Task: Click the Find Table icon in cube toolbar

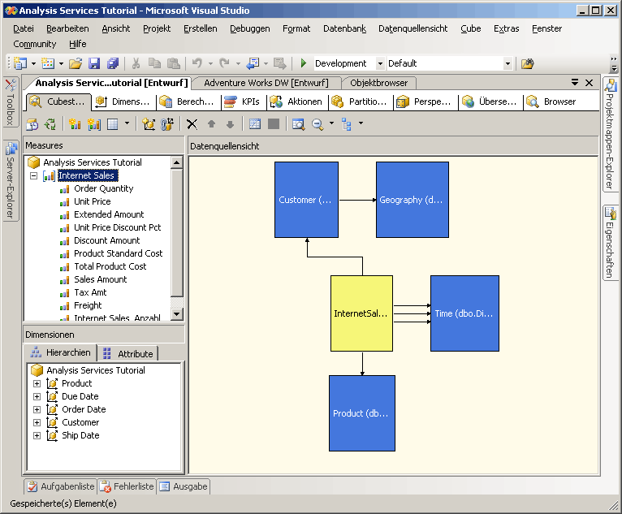Action: coord(298,124)
